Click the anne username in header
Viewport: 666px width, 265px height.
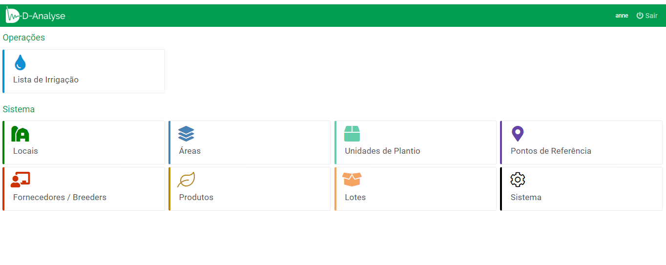coord(622,16)
